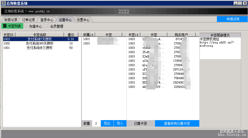Select sold row starting with zFJ

[x=163, y=69]
